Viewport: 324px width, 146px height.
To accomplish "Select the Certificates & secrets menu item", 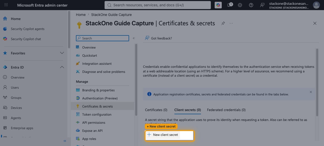I will [103, 106].
